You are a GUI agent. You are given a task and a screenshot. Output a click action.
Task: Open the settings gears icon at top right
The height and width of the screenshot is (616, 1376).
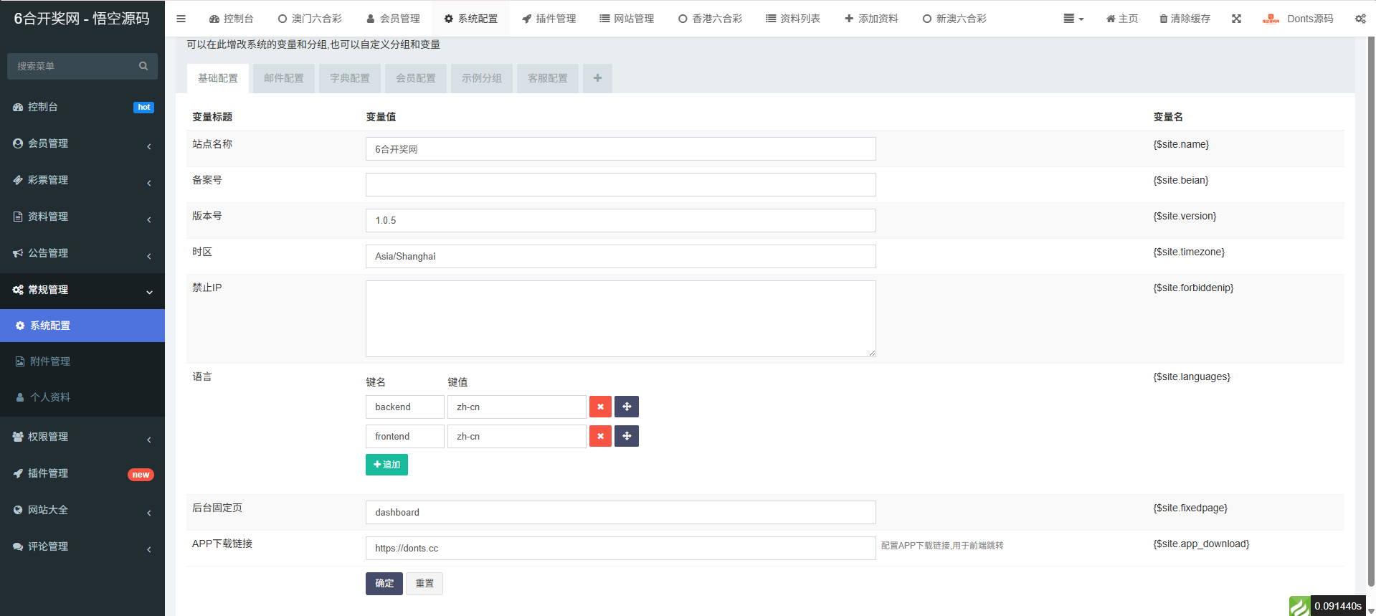tap(1360, 19)
